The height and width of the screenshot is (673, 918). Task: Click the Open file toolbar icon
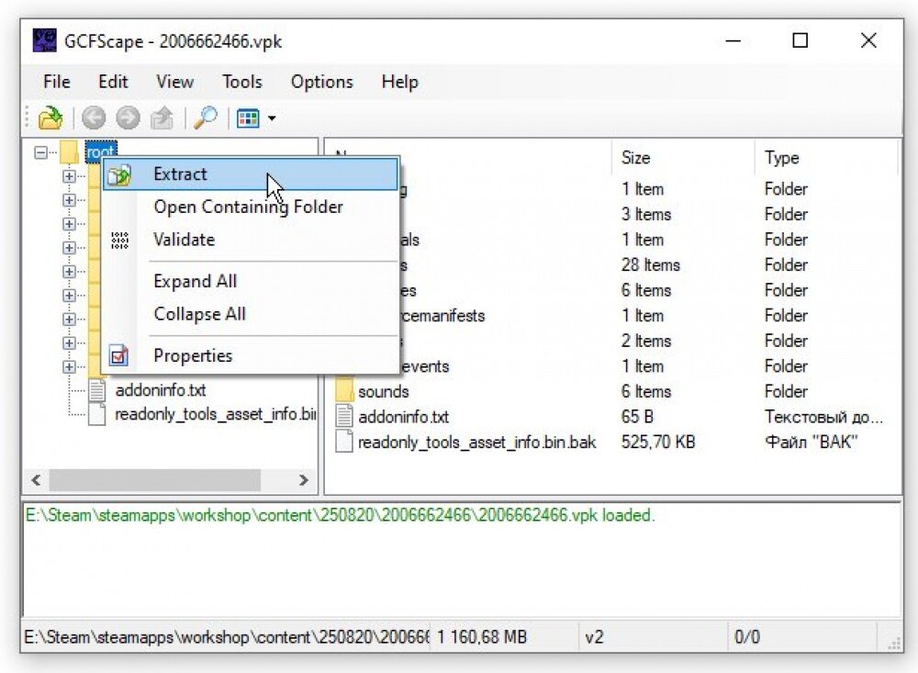pyautogui.click(x=50, y=118)
